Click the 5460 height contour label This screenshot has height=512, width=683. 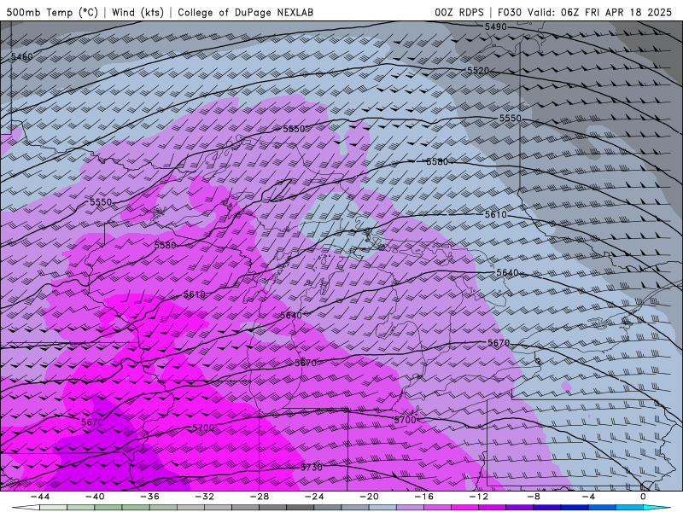22,56
